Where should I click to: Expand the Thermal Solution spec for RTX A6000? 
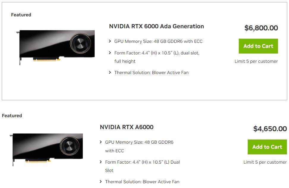point(101,181)
